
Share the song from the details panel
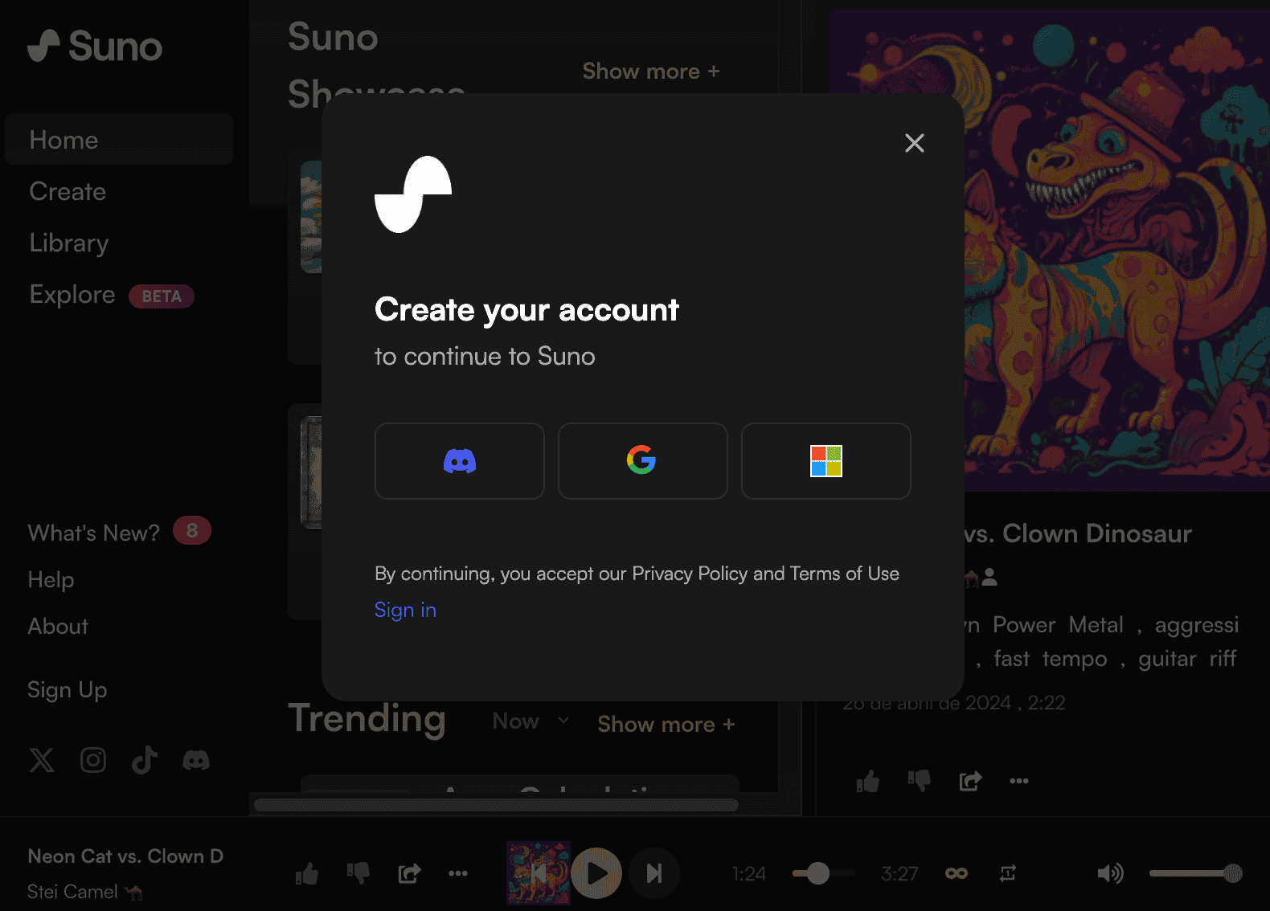[971, 781]
